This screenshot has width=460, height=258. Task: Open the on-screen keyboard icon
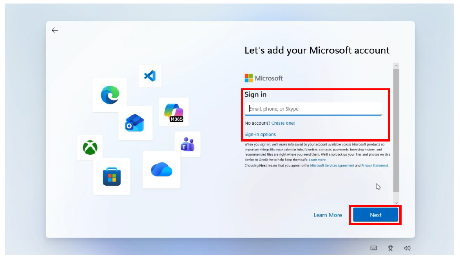click(373, 248)
